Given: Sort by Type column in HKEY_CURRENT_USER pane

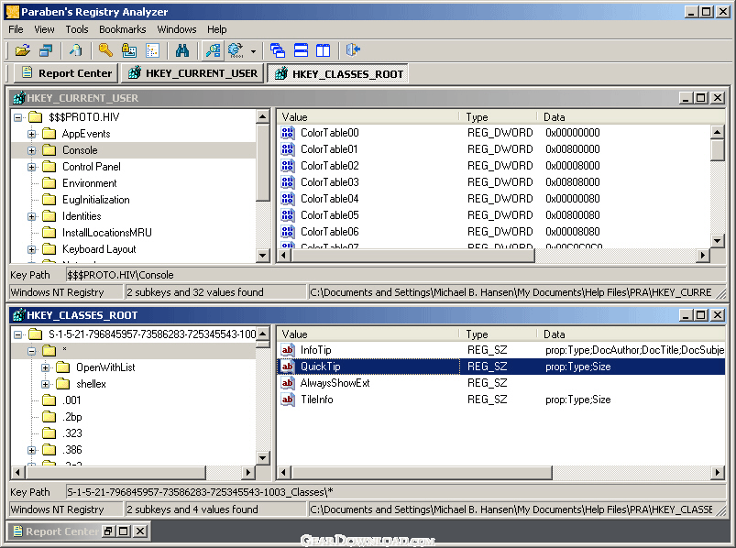Looking at the screenshot, I should click(499, 116).
